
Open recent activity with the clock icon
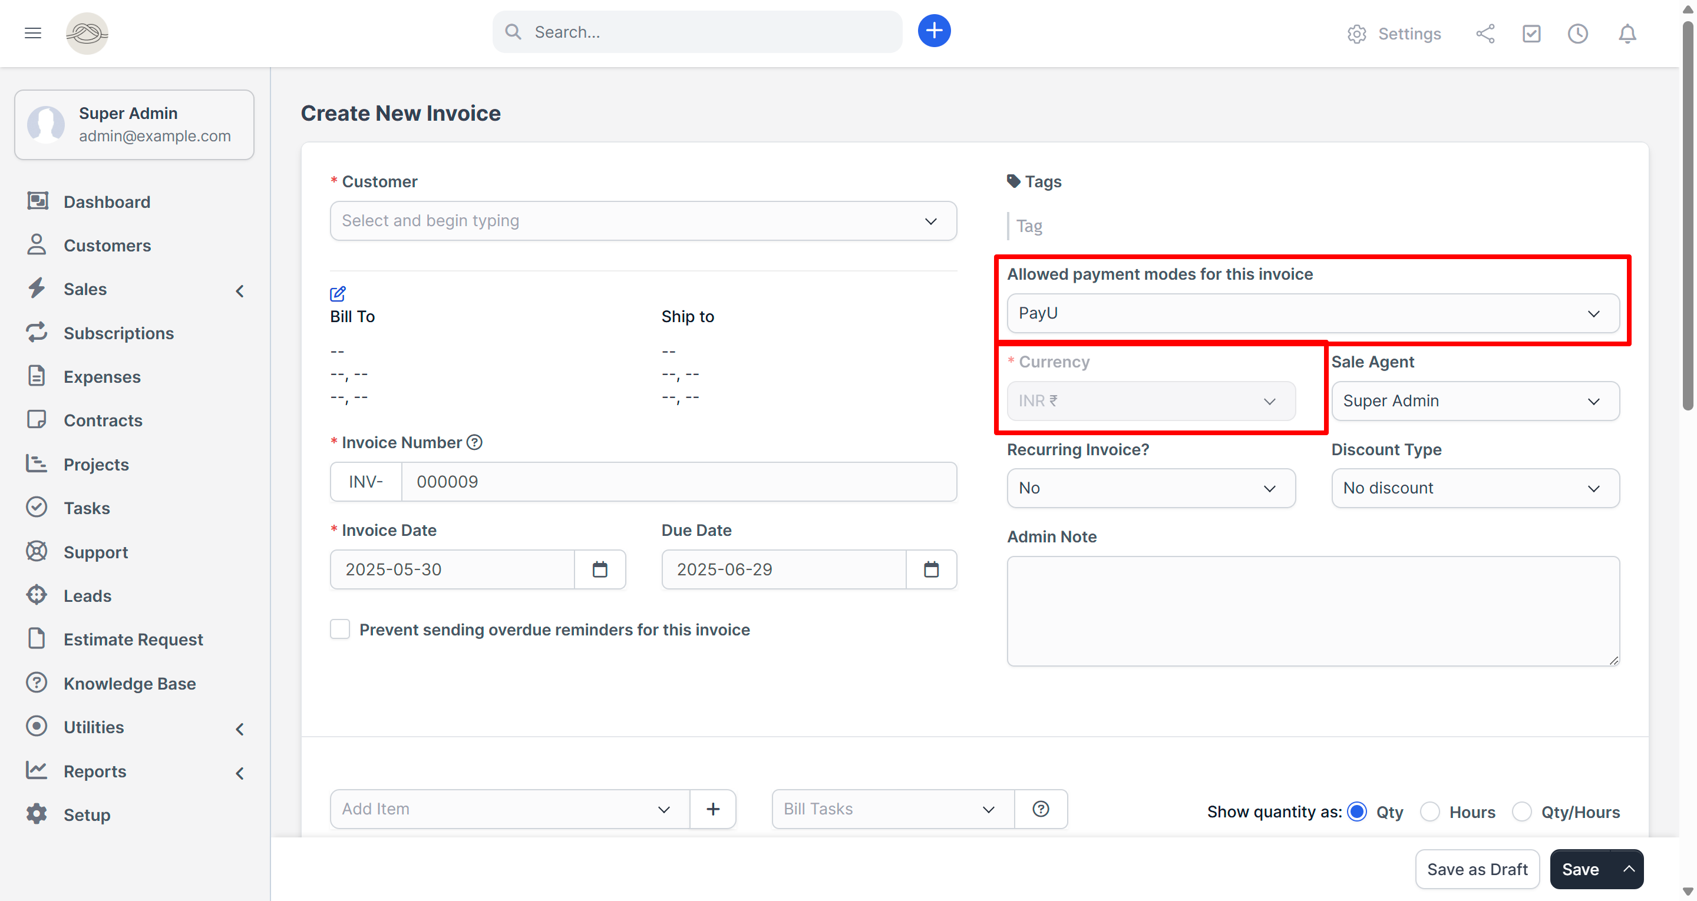[x=1578, y=34]
